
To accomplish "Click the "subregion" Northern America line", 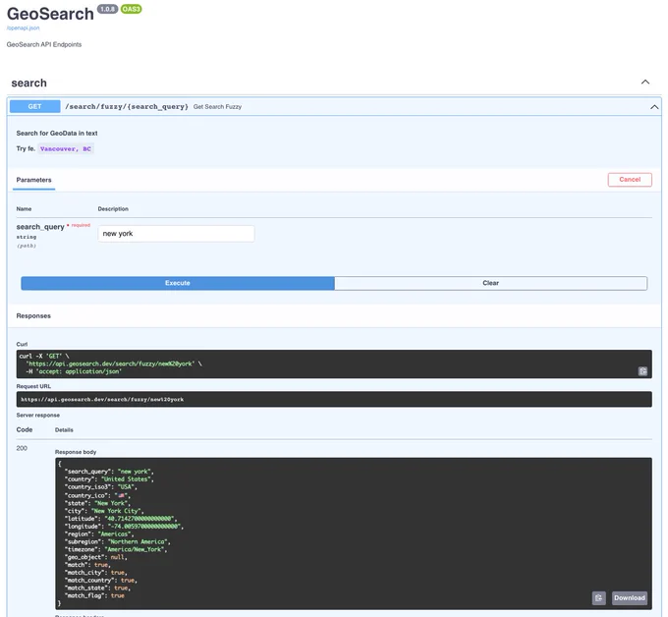I will click(117, 541).
